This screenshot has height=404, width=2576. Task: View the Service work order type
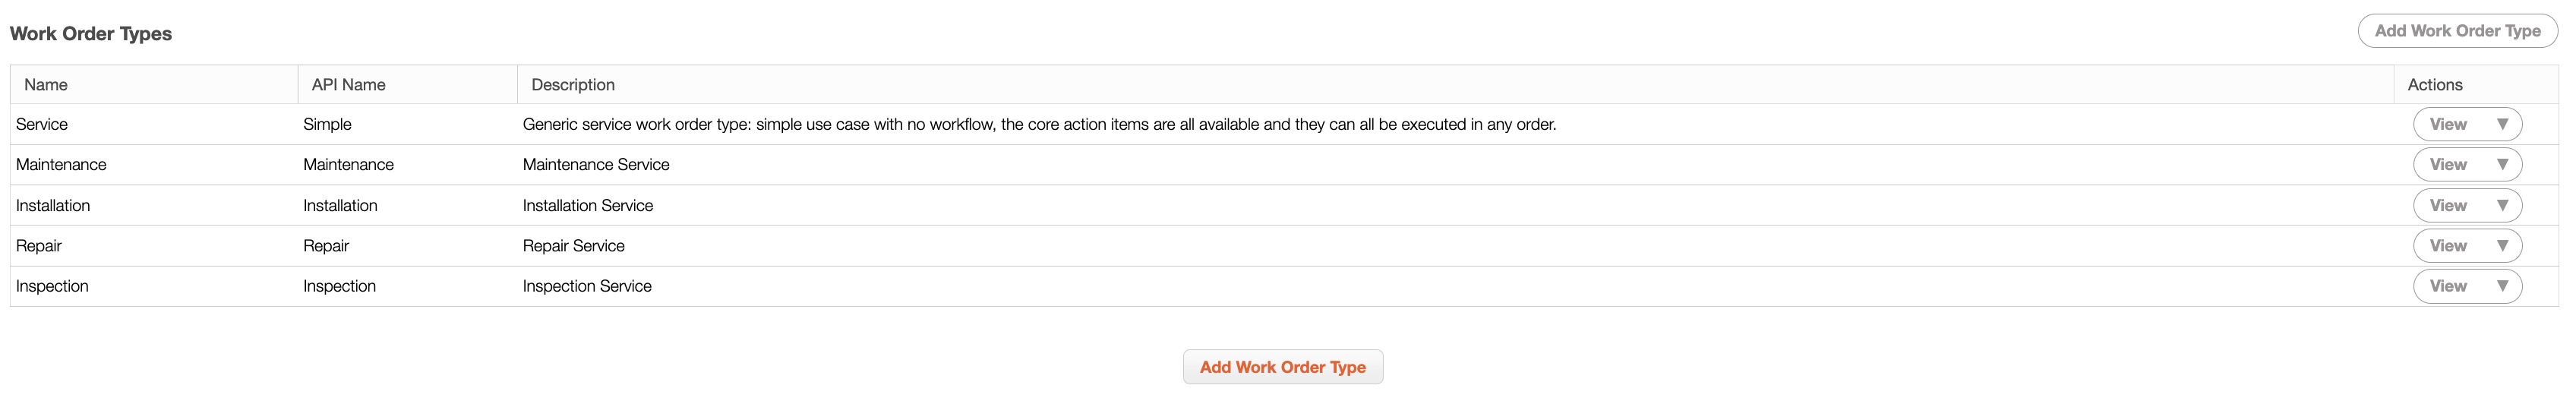[2447, 125]
